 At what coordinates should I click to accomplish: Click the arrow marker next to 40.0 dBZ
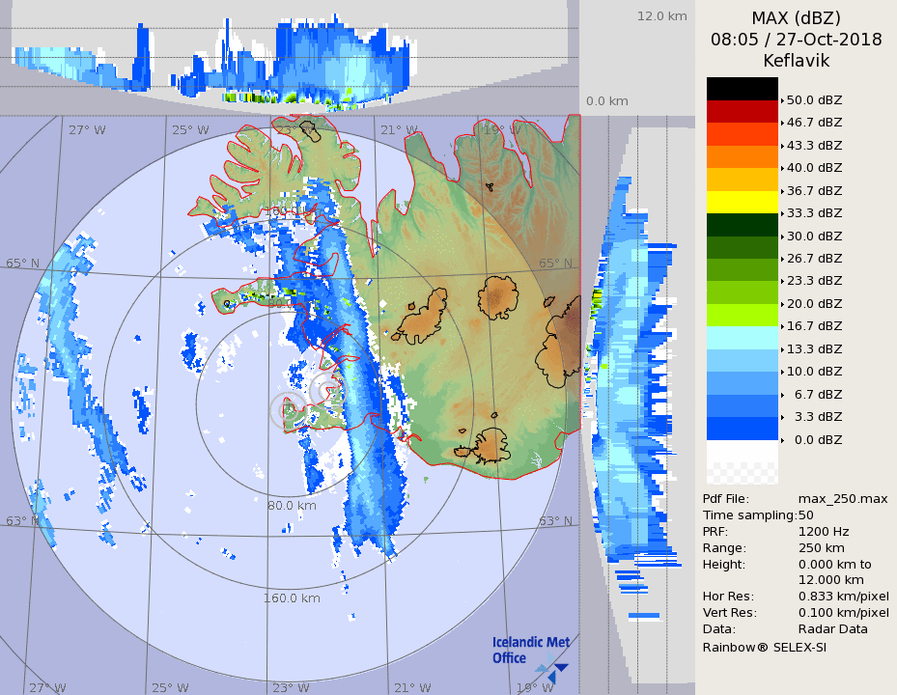pos(782,168)
